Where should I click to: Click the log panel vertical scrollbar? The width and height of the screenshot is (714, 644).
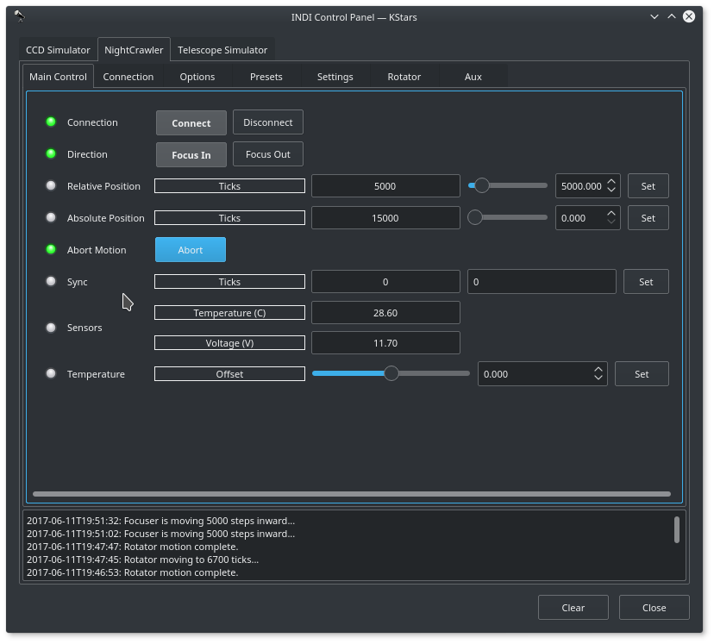pyautogui.click(x=677, y=529)
